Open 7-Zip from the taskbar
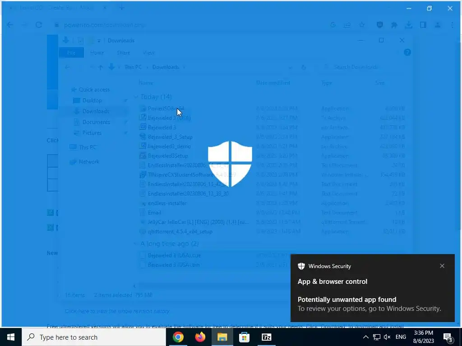Viewport: 462px width, 346px height. pos(266,337)
